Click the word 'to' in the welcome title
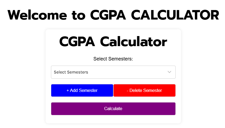This screenshot has width=225, height=128. point(79,15)
